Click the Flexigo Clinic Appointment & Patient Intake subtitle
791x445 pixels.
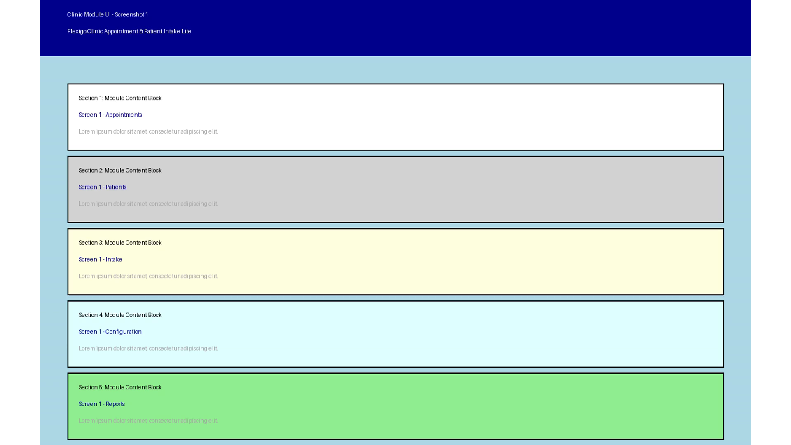129,31
